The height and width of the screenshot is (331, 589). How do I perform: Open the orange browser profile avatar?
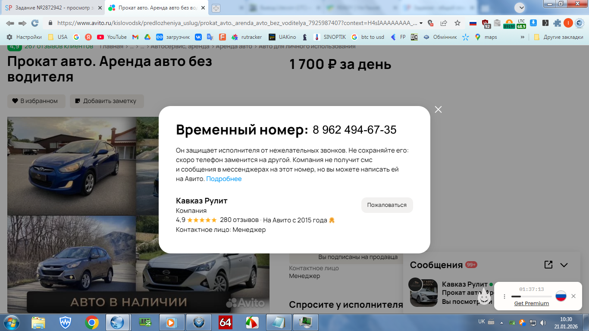(568, 23)
